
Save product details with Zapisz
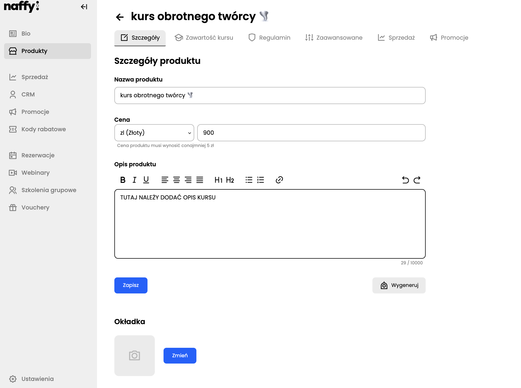(131, 285)
